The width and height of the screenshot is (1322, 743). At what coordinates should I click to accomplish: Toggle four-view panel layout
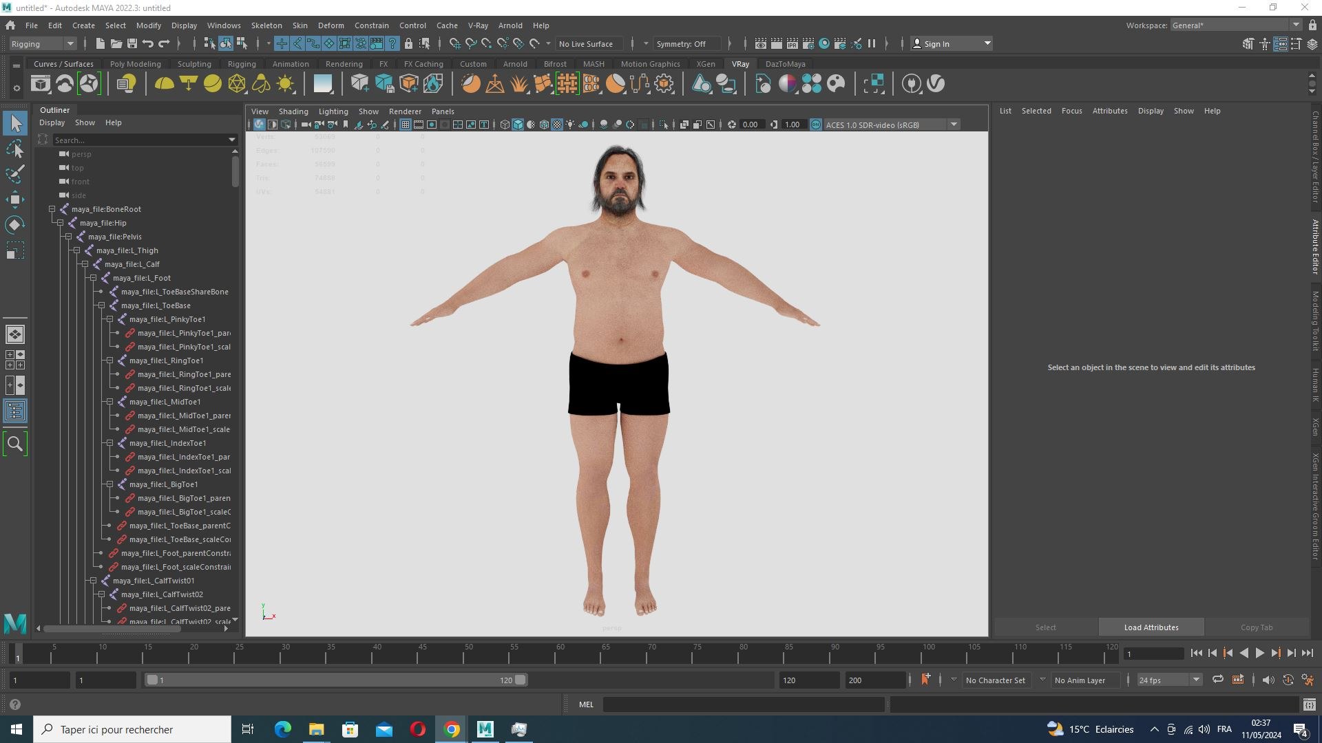[15, 360]
